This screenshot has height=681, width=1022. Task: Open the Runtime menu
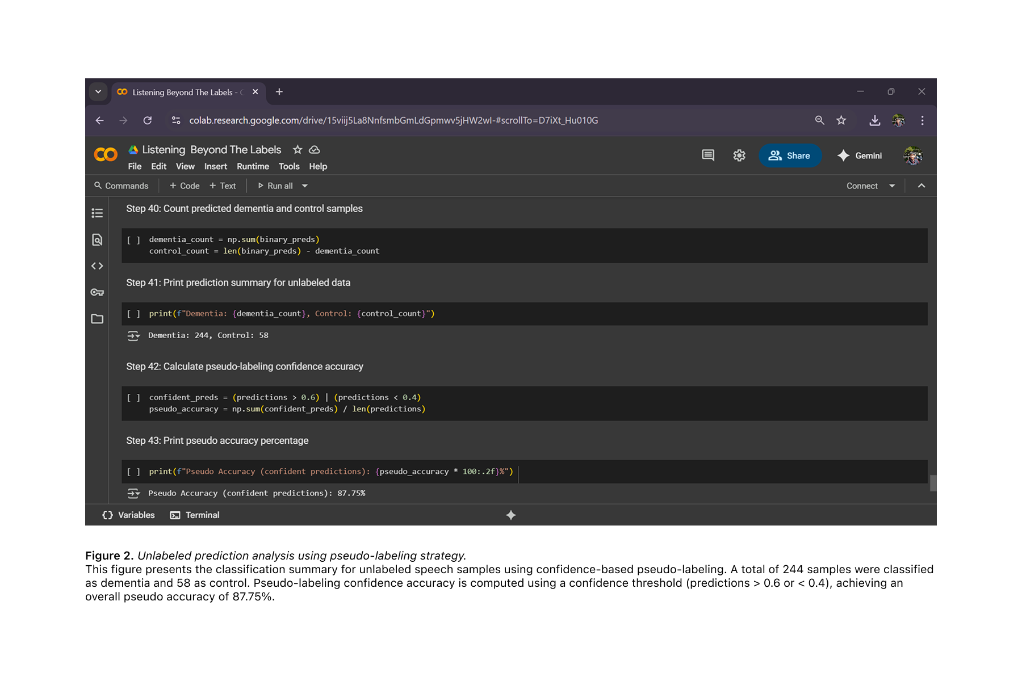coord(253,166)
